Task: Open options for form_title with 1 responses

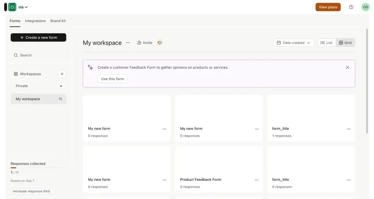Action: click(349, 129)
